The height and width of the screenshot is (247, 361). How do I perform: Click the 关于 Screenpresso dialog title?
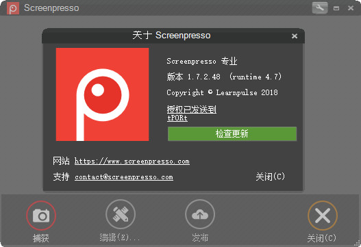coord(171,36)
